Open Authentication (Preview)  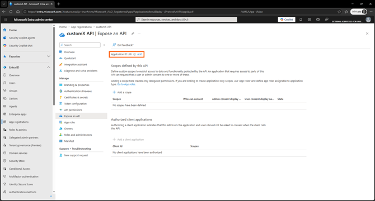(x=78, y=91)
